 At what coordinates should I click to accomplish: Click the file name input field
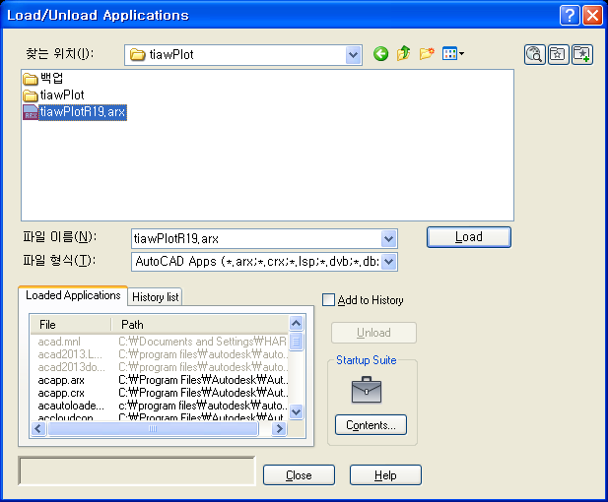click(x=256, y=238)
